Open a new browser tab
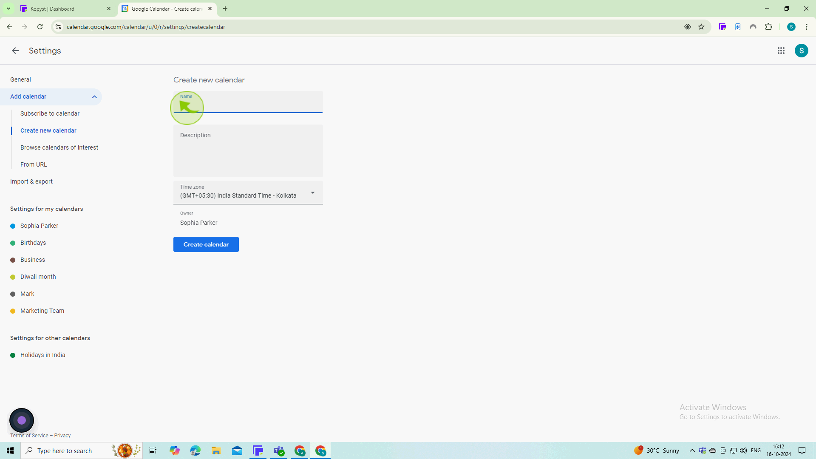The height and width of the screenshot is (459, 816). pos(225,8)
